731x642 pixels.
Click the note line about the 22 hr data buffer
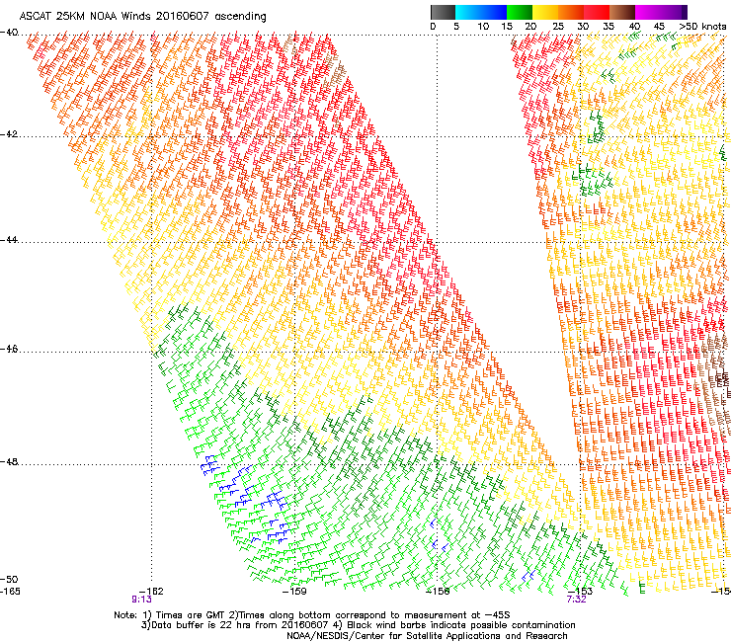point(358,625)
